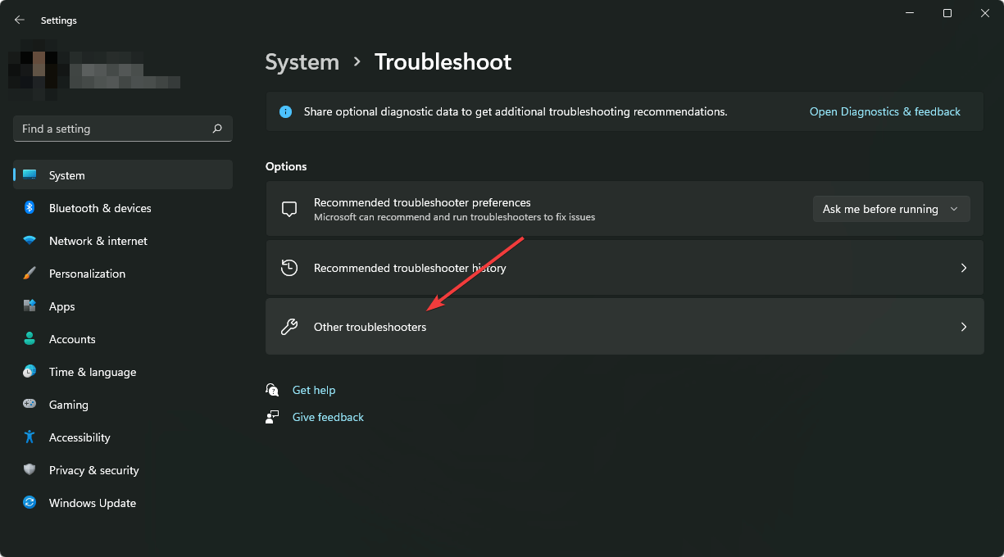Open Apps settings page
Image resolution: width=1004 pixels, height=557 pixels.
pyautogui.click(x=123, y=306)
